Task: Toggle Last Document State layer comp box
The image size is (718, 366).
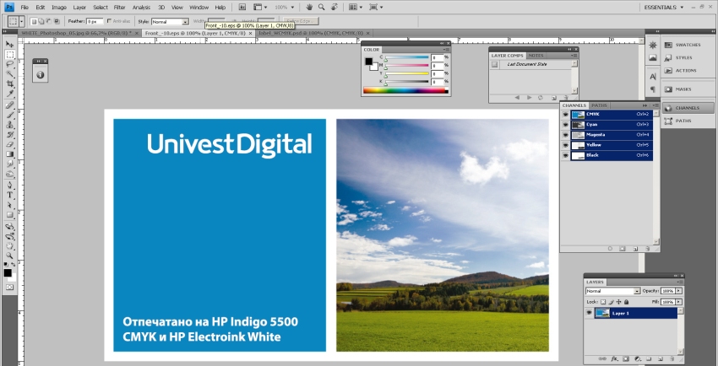Action: click(x=494, y=65)
